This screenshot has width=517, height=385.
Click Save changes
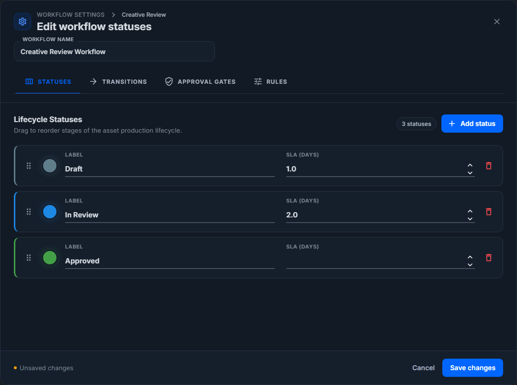pyautogui.click(x=472, y=367)
